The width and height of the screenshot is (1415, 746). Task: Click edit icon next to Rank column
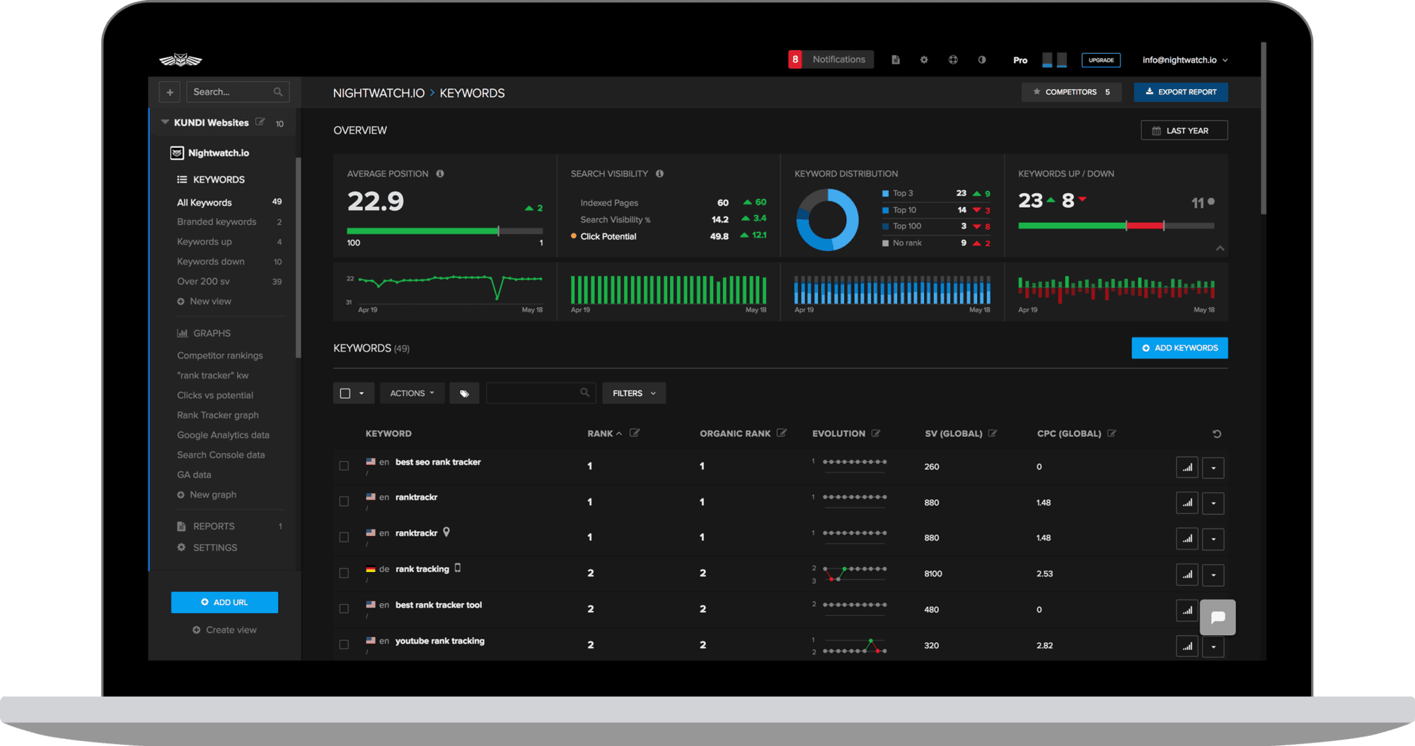click(635, 433)
